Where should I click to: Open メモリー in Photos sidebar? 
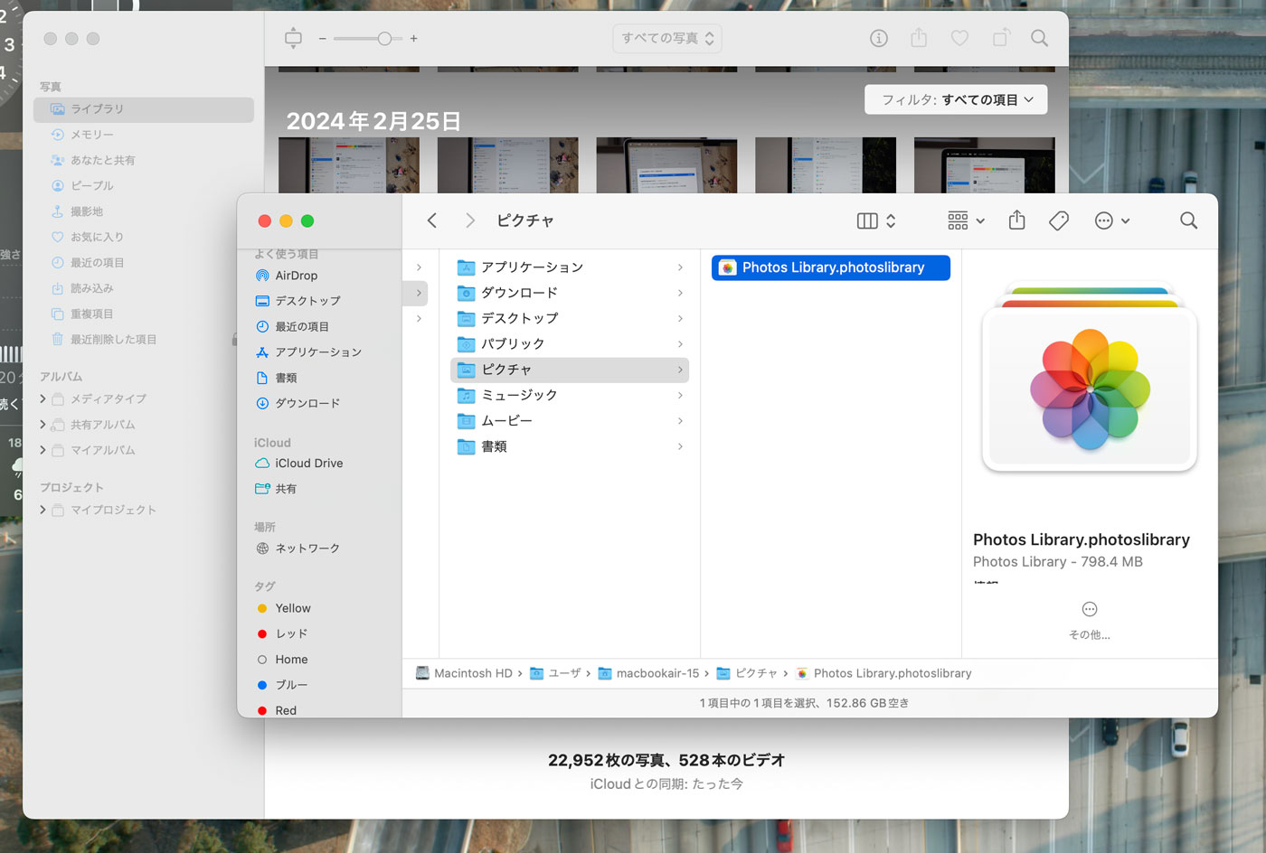81,135
